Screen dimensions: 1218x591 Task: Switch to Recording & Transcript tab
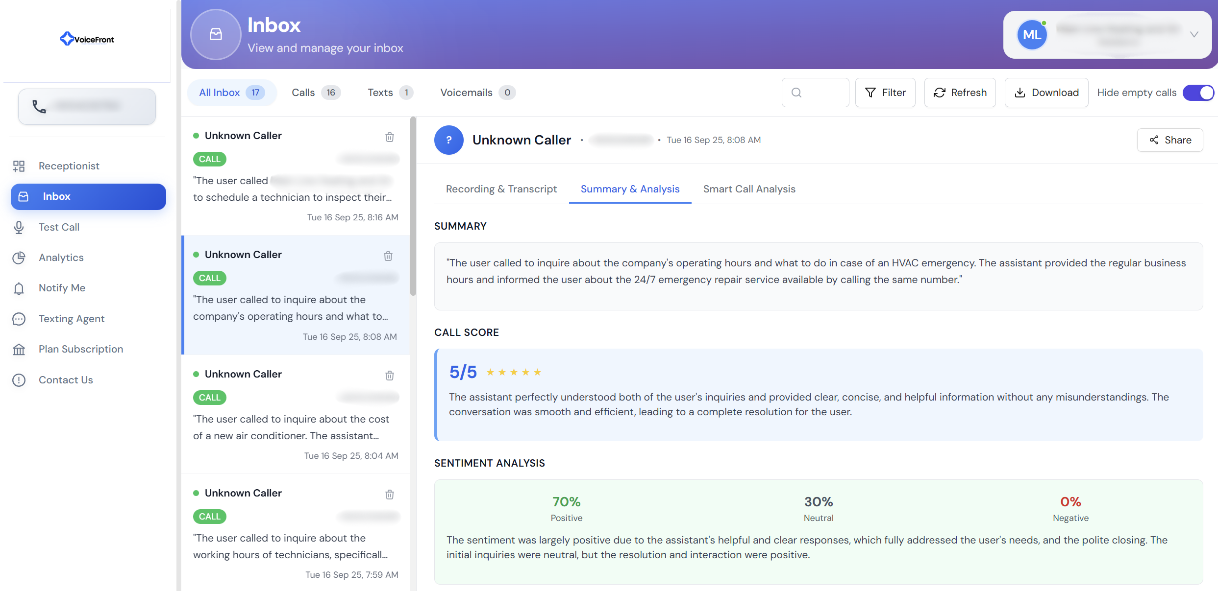501,189
